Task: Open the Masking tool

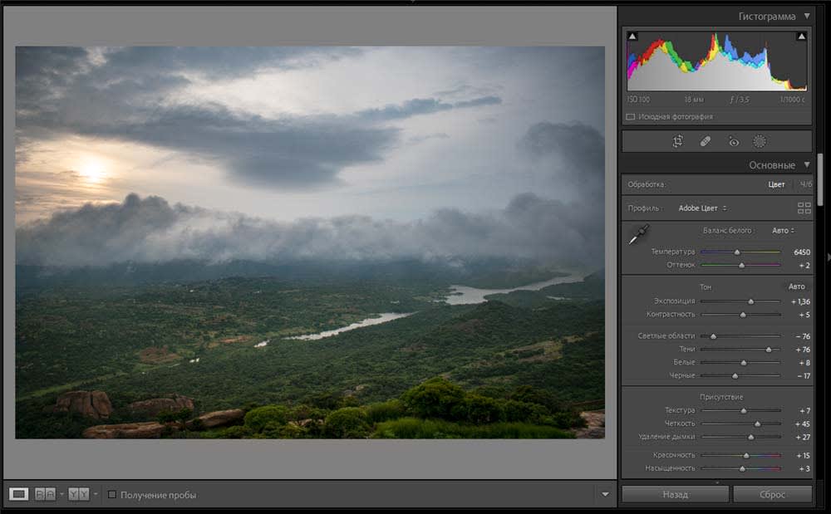Action: [x=760, y=141]
